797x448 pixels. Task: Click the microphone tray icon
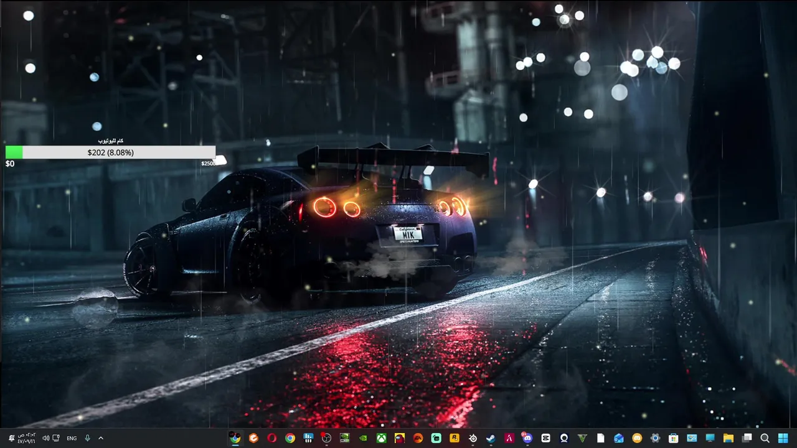[87, 438]
